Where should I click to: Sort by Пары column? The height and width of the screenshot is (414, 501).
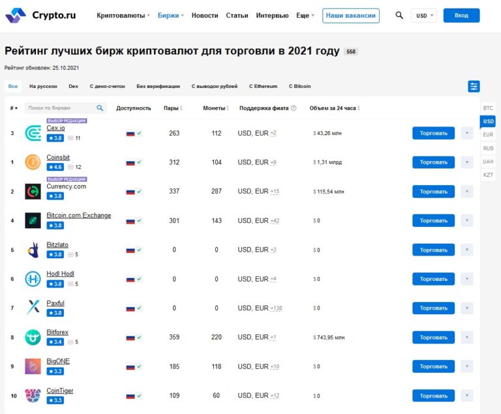click(x=173, y=108)
